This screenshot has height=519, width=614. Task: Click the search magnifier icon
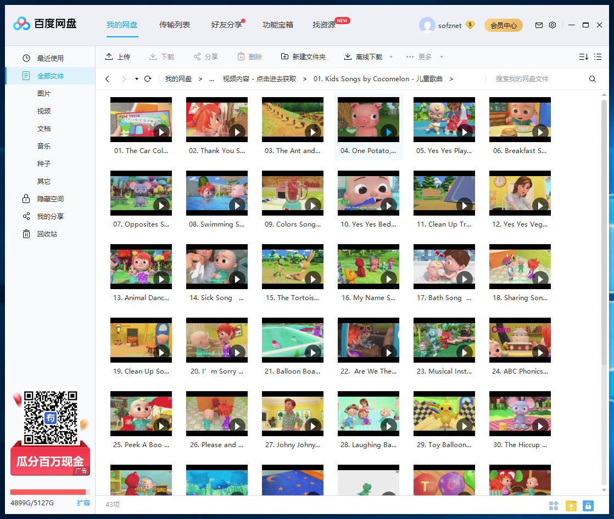click(593, 79)
